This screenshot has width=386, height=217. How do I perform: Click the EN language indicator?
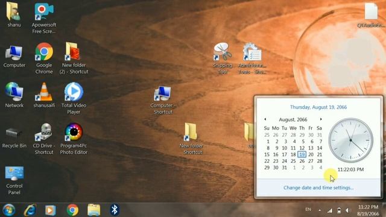(308, 209)
